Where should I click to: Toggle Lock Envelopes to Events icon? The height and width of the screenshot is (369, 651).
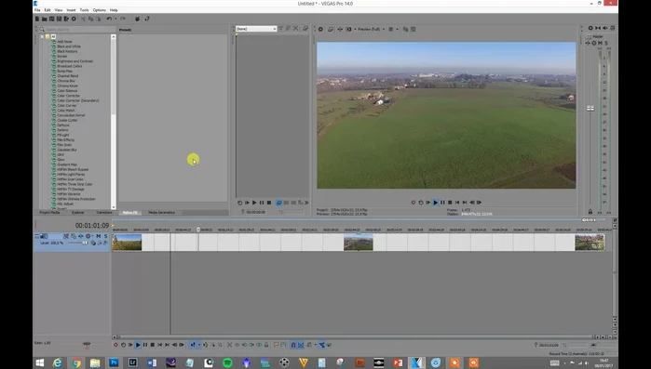tap(321, 345)
